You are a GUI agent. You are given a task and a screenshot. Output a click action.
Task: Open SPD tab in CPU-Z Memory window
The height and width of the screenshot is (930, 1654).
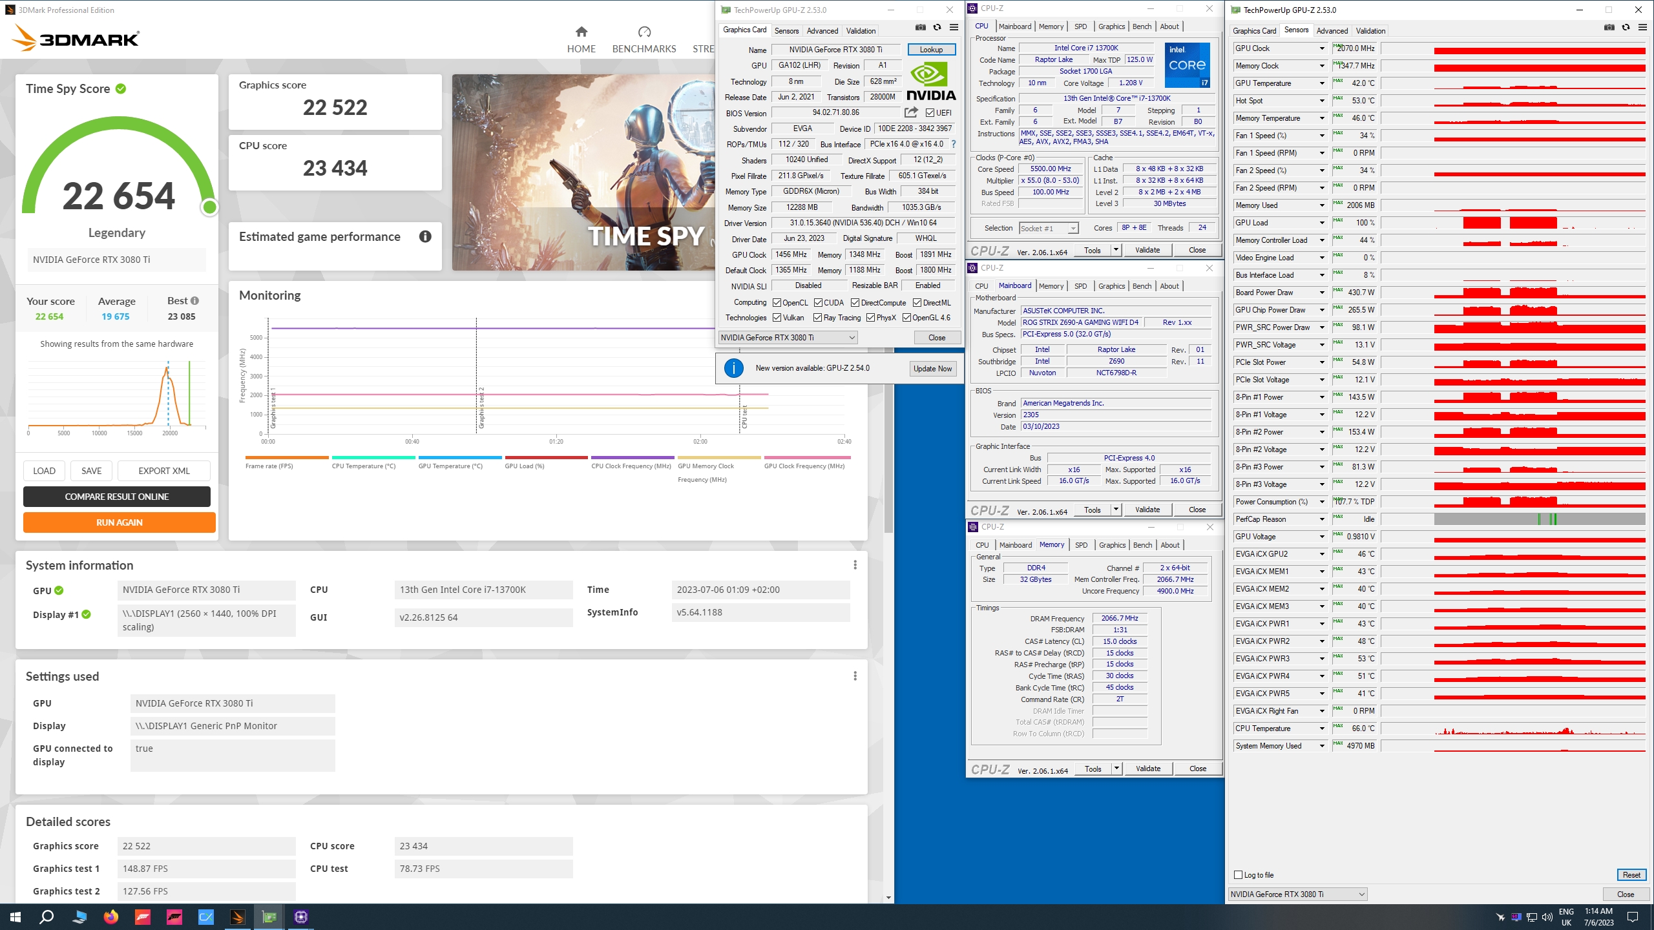tap(1081, 545)
